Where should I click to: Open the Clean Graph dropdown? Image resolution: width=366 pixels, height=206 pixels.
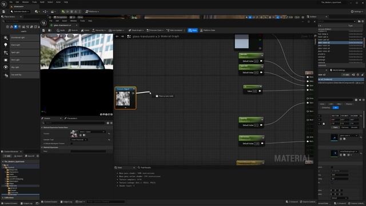pos(136,30)
